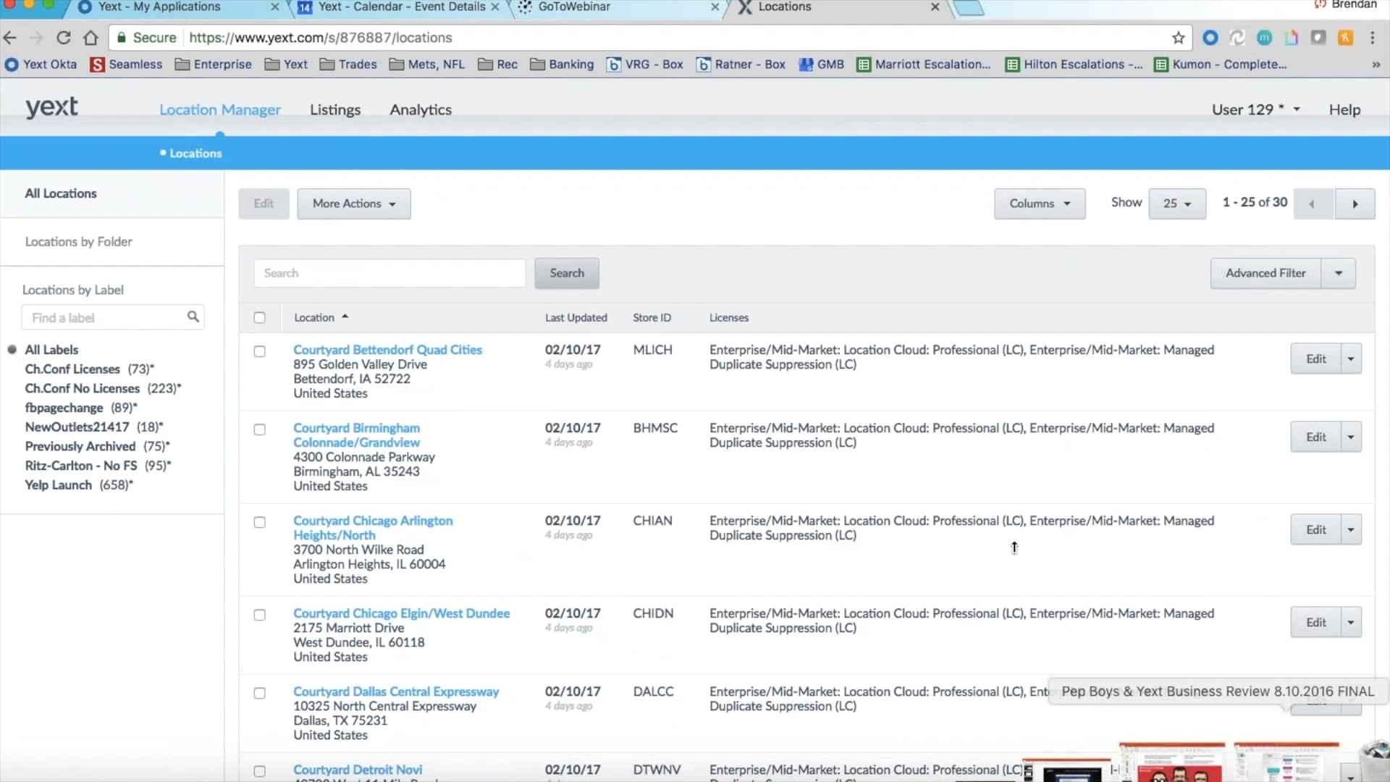1390x782 pixels.
Task: Click the bookmark star in the address bar
Action: (1179, 37)
